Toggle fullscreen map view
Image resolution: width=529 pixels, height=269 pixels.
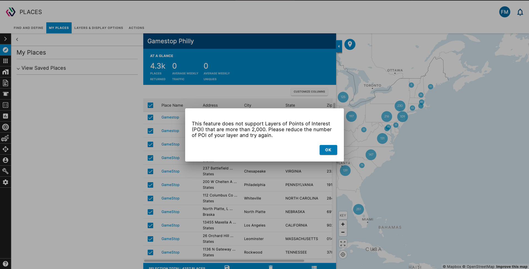343,244
